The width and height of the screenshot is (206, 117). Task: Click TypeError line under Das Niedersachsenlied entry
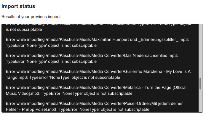[x=51, y=62]
